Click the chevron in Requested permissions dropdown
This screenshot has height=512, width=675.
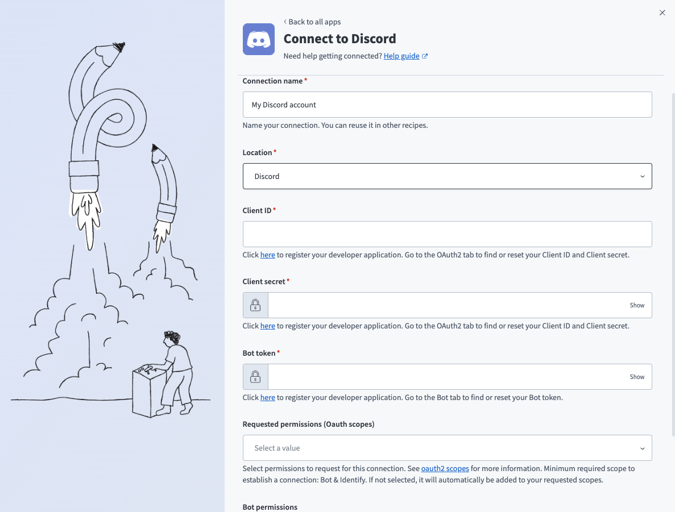pos(642,448)
